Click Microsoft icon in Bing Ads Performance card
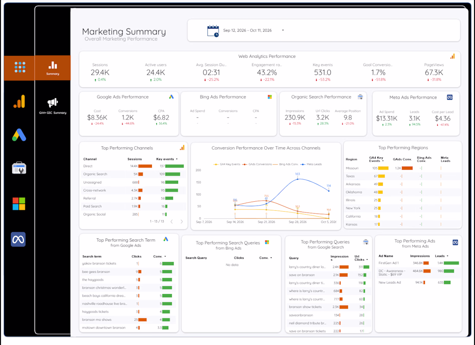Screen dimensions: 475x345 269,97
